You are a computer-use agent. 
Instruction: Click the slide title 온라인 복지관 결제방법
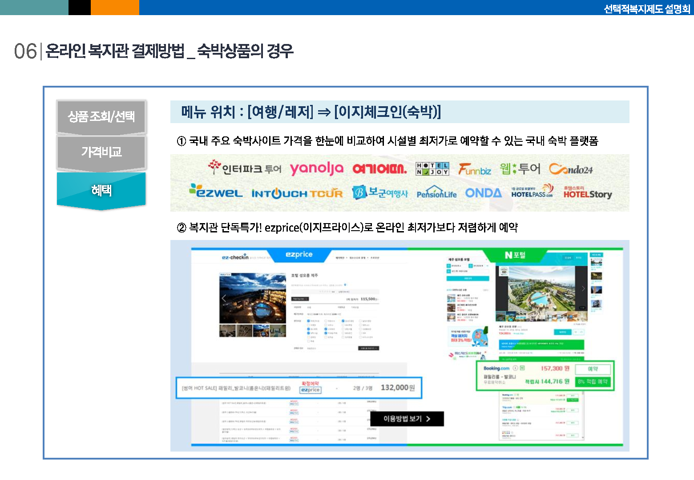pos(115,51)
